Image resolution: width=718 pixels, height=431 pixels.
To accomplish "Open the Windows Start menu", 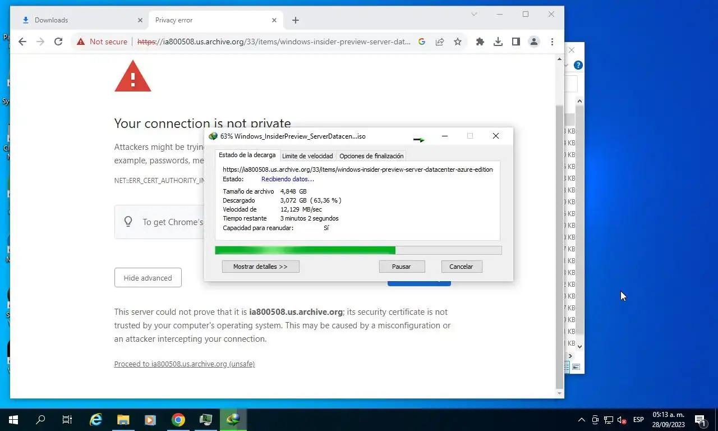I will [13, 420].
